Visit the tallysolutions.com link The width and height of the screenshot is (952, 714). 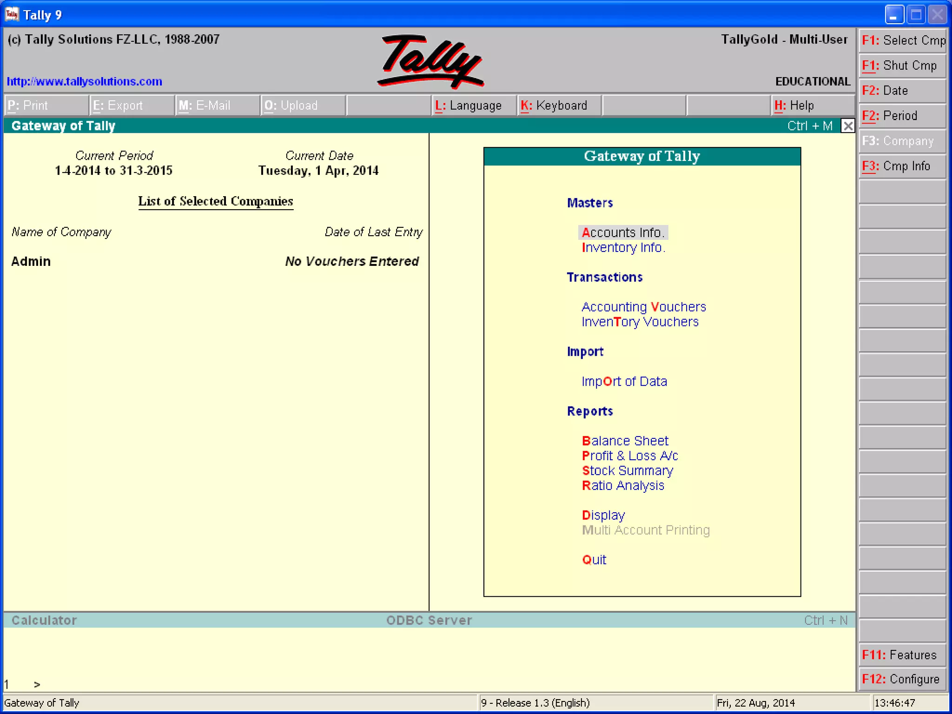(84, 81)
